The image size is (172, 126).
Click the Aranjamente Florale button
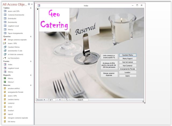click(x=128, y=69)
